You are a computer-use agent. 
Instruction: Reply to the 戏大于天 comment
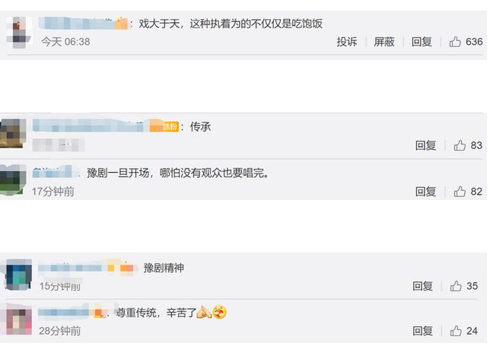pos(422,42)
